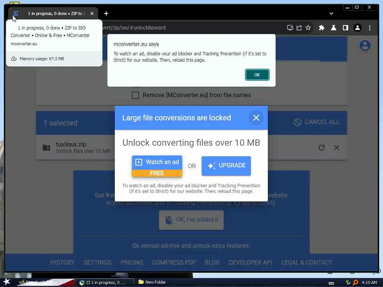
Task: Toggle the browser side panel icon
Action: [345, 28]
